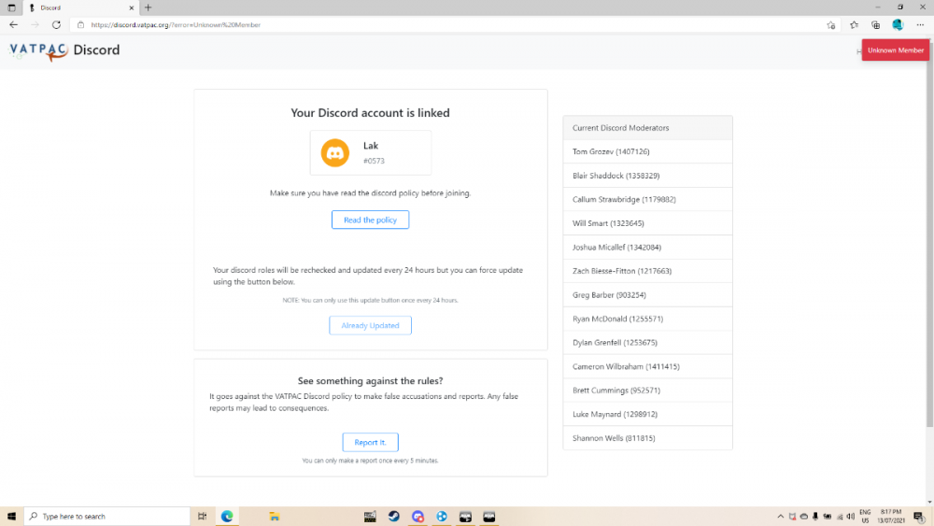This screenshot has width=934, height=526.
Task: Select moderator Cameron Wilbraham (1411415)
Action: coord(647,366)
